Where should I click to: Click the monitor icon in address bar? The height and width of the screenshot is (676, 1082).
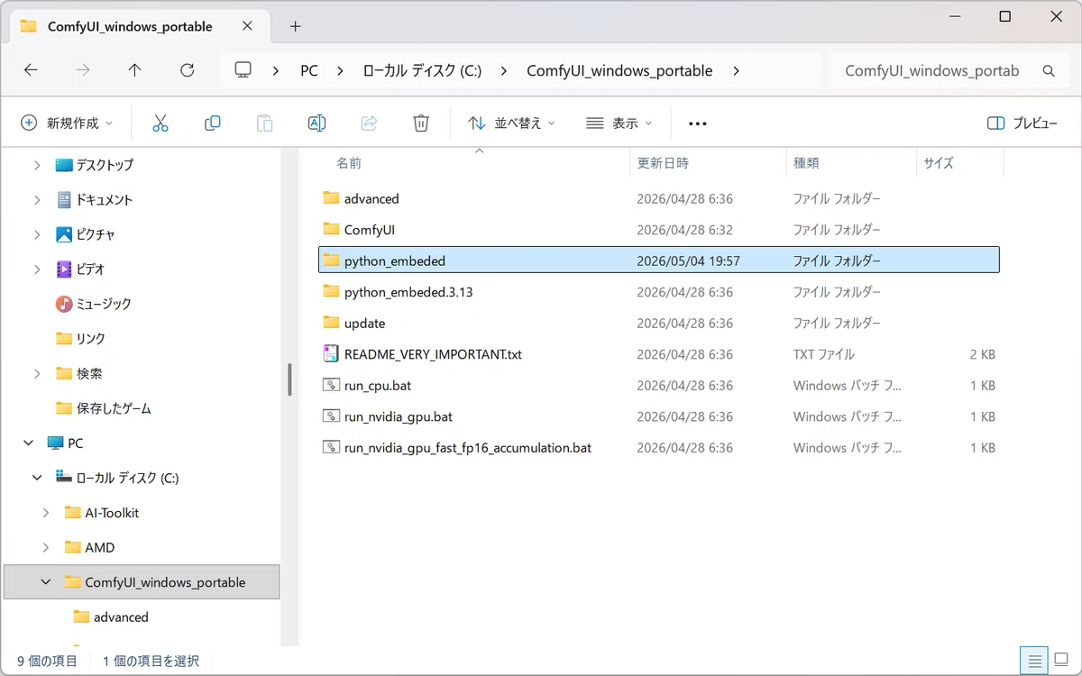[x=243, y=70]
